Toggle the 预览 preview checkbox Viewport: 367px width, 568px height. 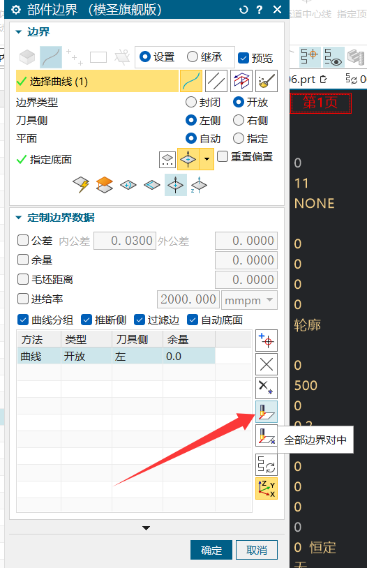pyautogui.click(x=244, y=58)
